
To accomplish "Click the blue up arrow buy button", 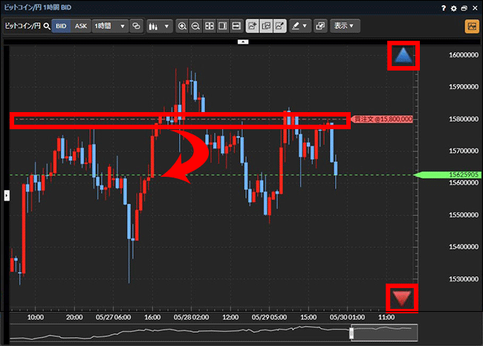I will pyautogui.click(x=403, y=56).
